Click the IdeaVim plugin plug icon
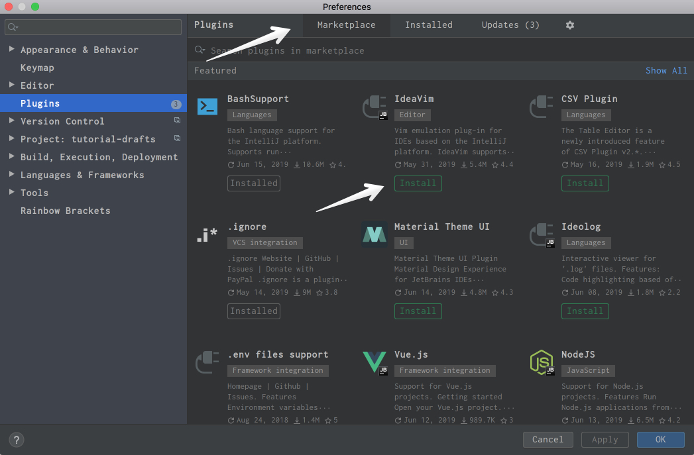The image size is (694, 455). coord(375,107)
